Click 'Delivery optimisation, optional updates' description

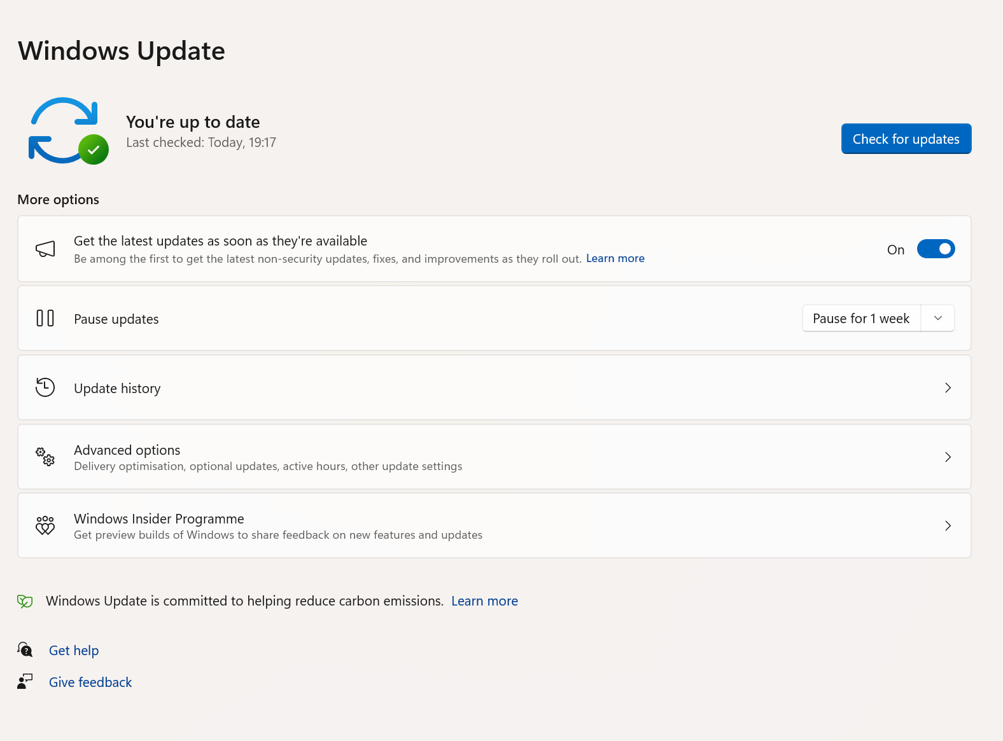point(268,466)
